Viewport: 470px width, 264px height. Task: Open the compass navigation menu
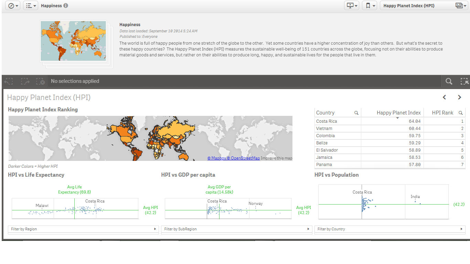pos(13,5)
